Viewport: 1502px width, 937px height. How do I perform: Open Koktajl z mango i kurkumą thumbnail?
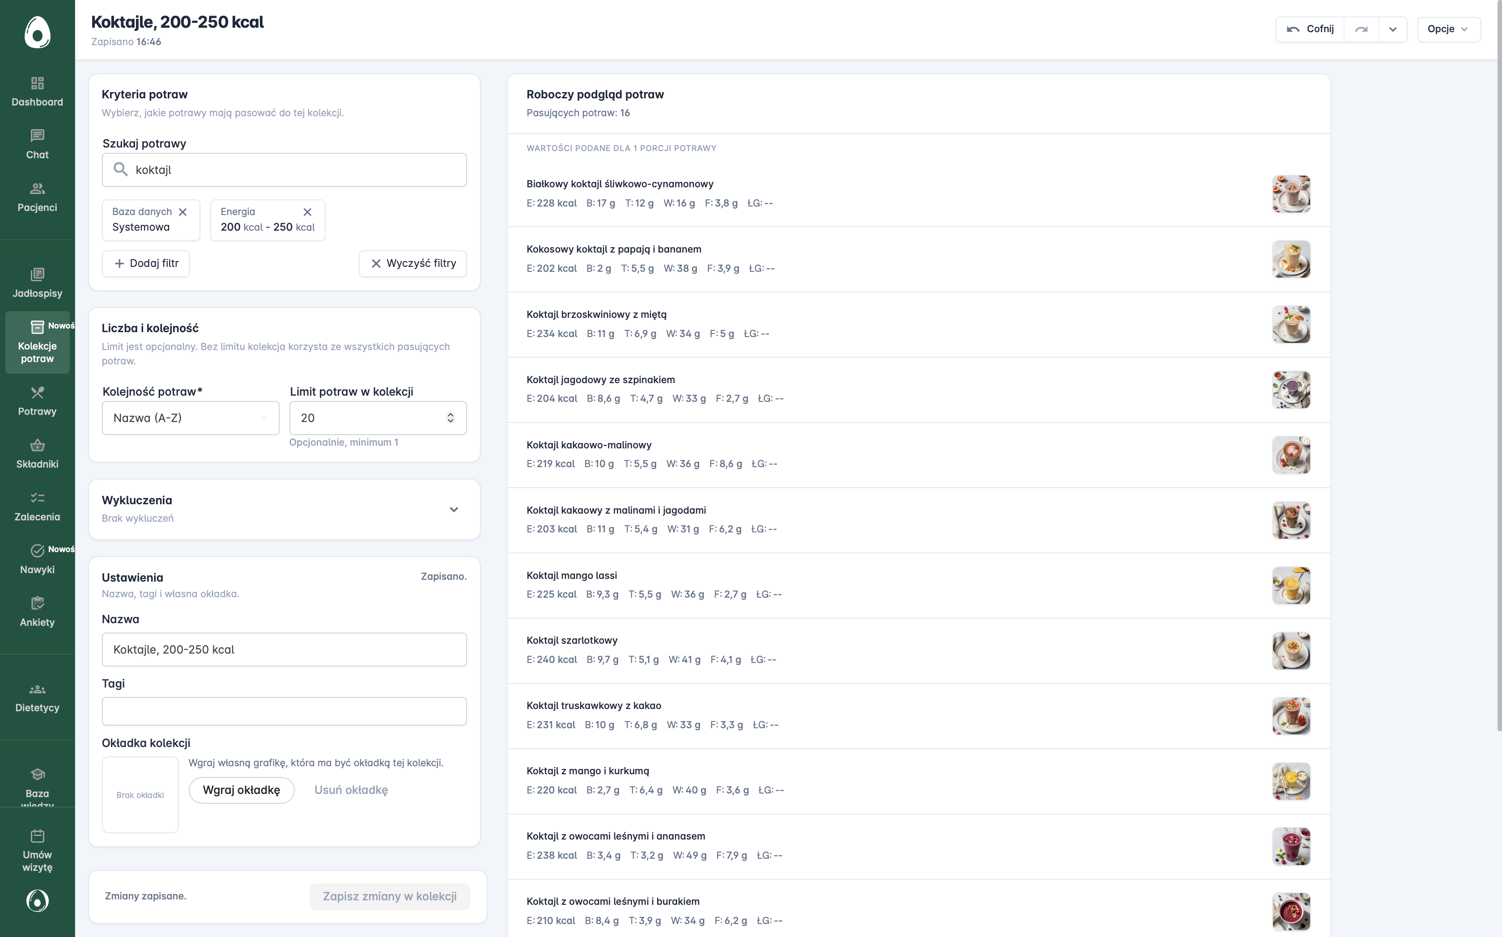coord(1291,781)
